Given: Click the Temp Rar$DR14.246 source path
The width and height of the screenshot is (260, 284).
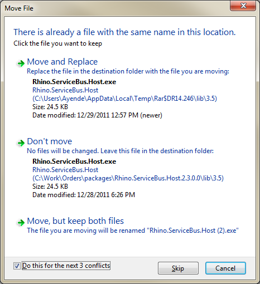Looking at the screenshot, I should 124,99.
